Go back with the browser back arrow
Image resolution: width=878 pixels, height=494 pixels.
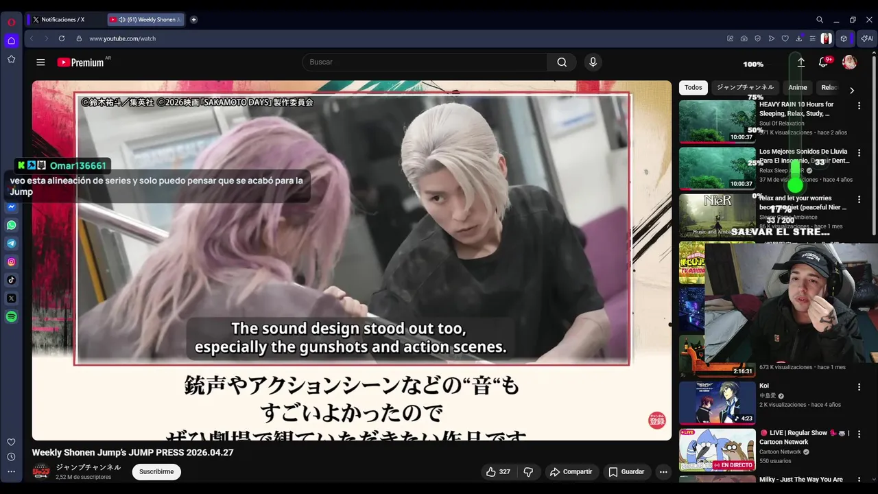(x=32, y=38)
